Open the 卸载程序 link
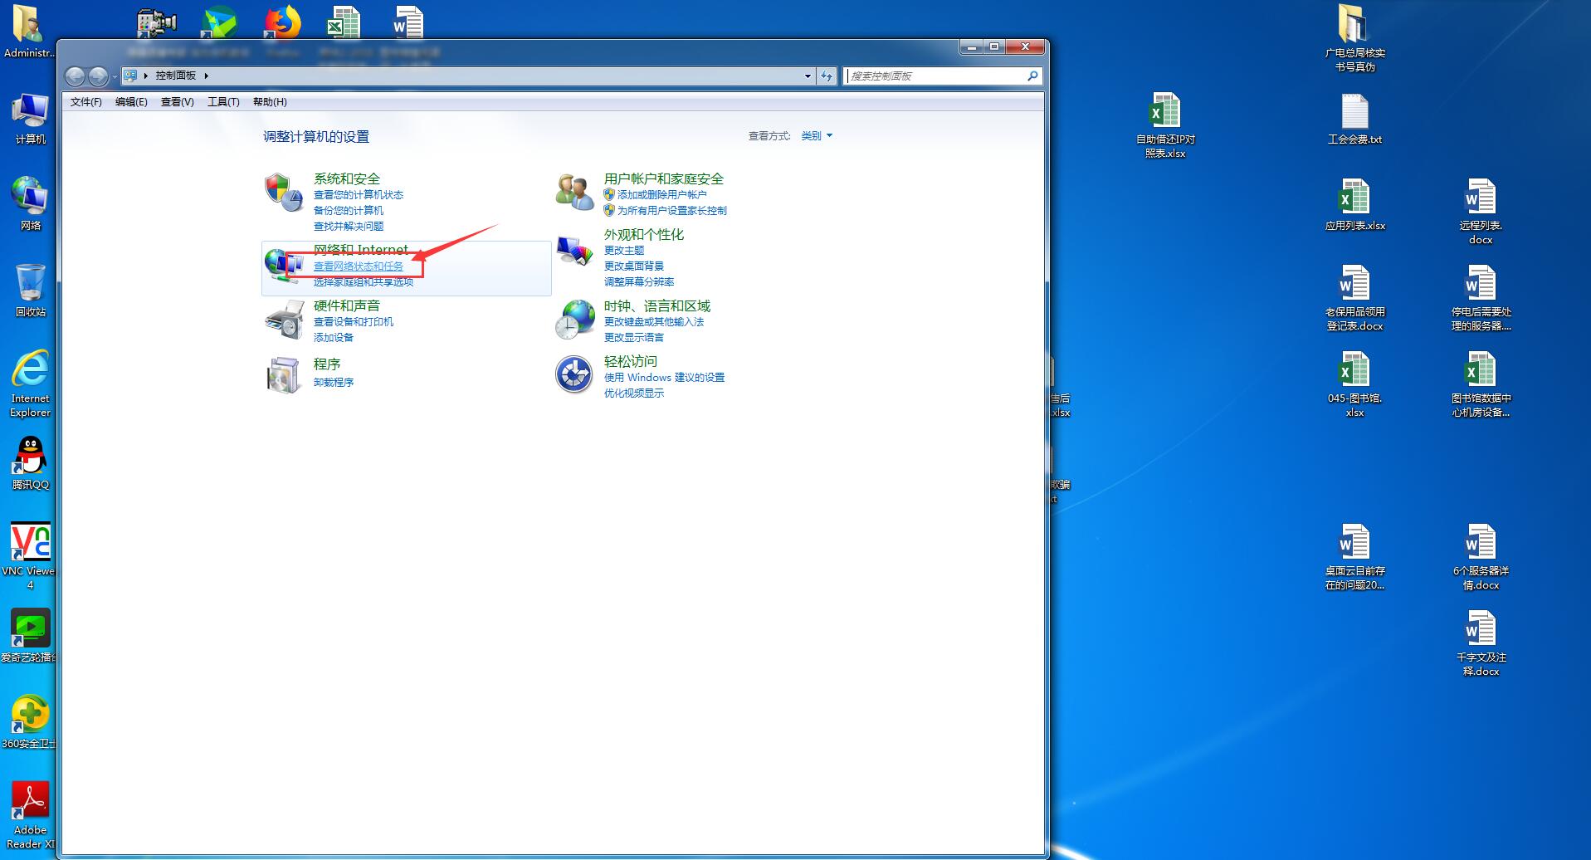The width and height of the screenshot is (1591, 860). (334, 383)
